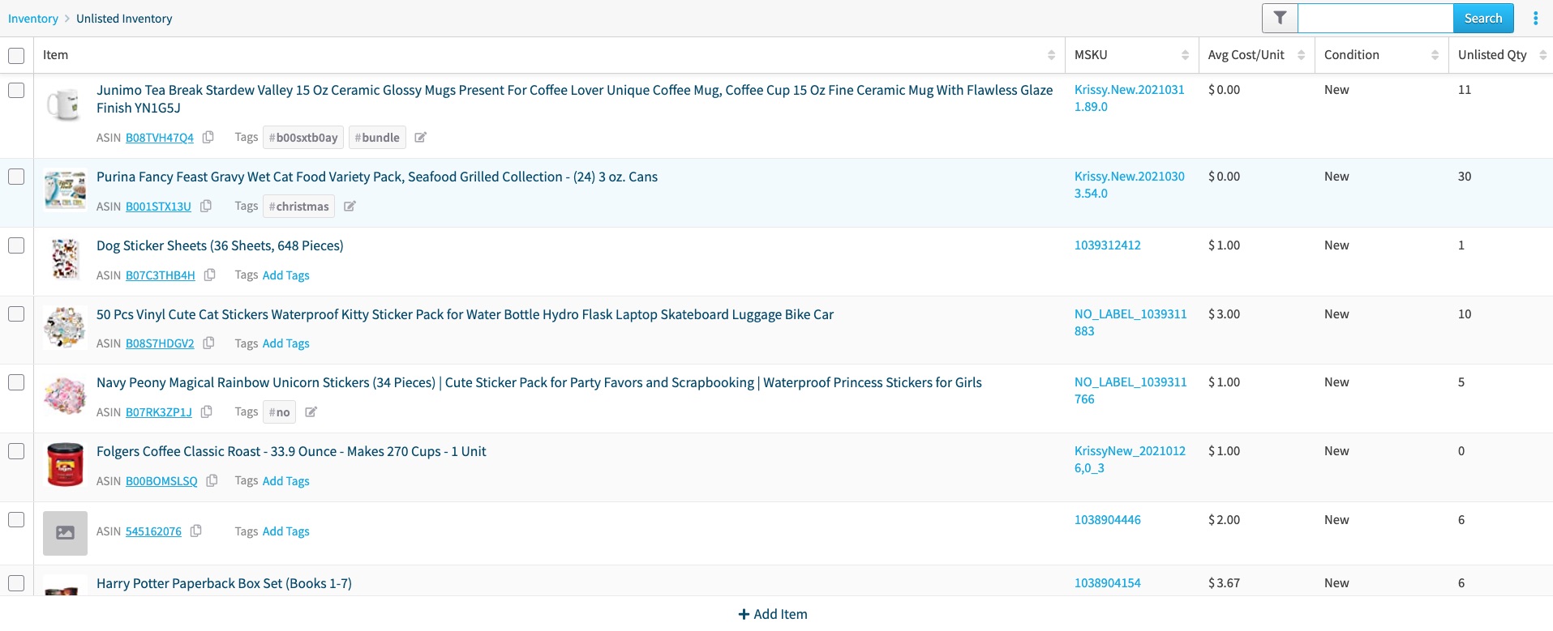Open ASIN link B001STX13U
The image size is (1553, 631).
tap(158, 207)
